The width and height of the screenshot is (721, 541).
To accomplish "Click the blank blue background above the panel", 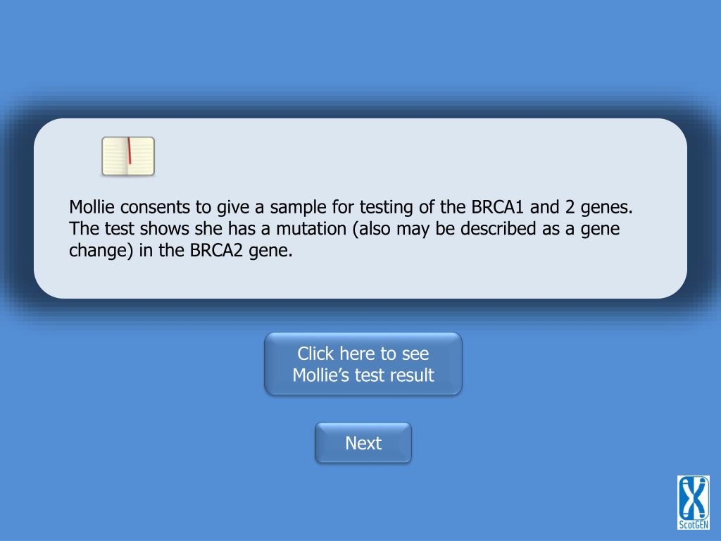I will [x=360, y=46].
